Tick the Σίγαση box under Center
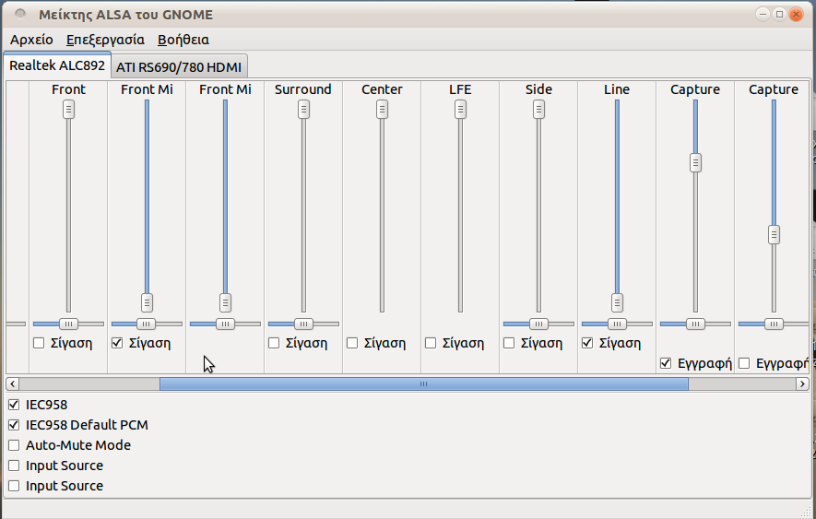The width and height of the screenshot is (816, 519). pyautogui.click(x=352, y=343)
